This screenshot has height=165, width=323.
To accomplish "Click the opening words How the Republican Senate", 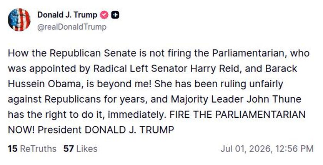I will tap(72, 53).
